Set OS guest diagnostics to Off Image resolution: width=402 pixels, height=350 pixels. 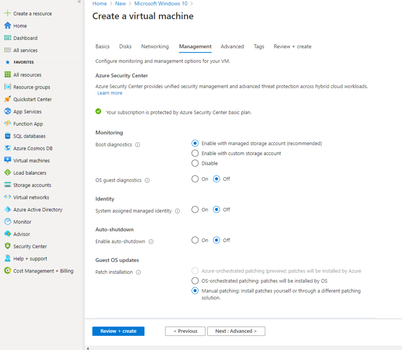(217, 179)
